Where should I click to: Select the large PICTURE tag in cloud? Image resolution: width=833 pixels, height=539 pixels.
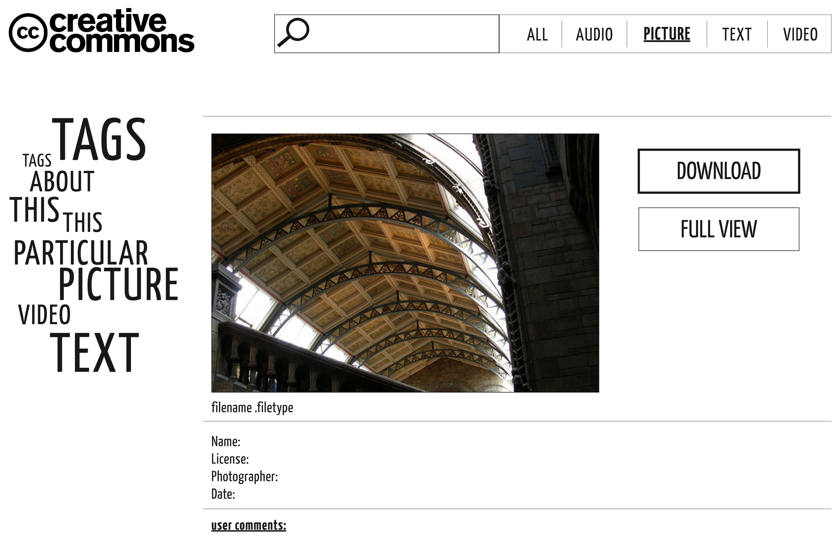click(x=119, y=284)
